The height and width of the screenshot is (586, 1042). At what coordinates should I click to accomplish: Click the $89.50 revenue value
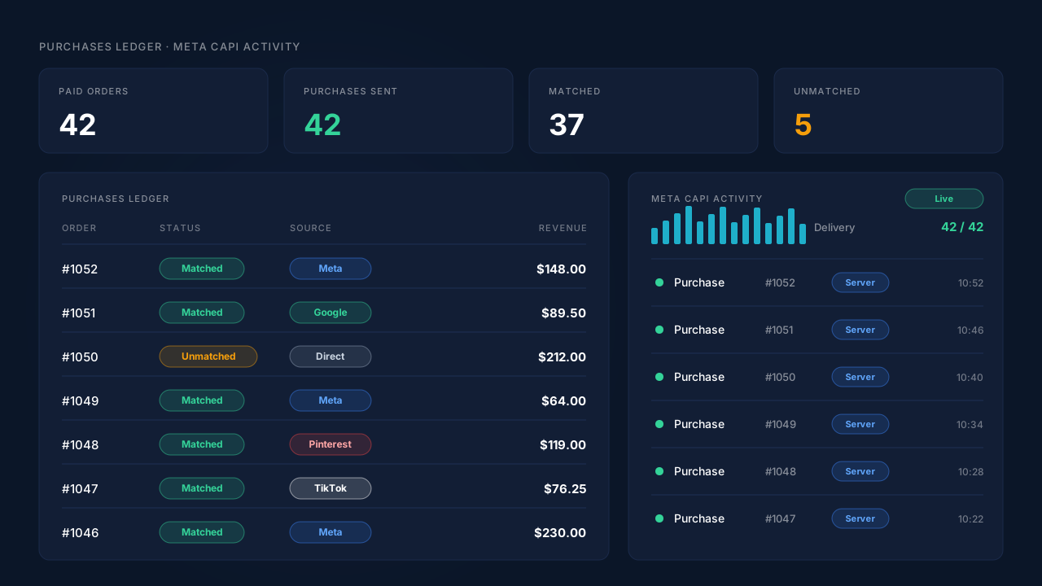click(x=563, y=313)
